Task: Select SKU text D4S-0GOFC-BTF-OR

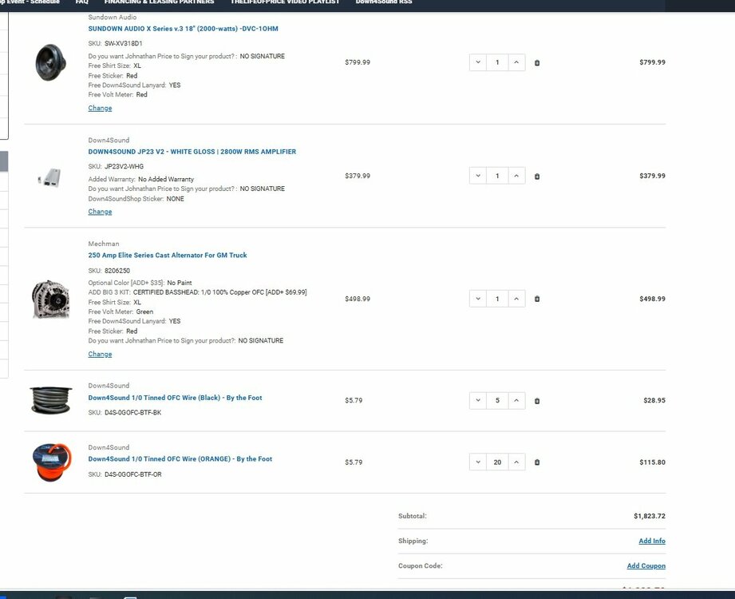Action: [133, 474]
